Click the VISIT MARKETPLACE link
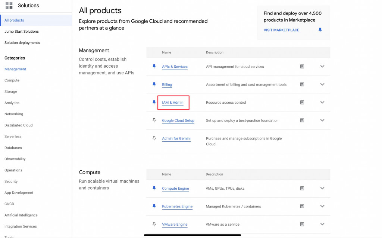Screen dimensions: 382x238 (281, 30)
